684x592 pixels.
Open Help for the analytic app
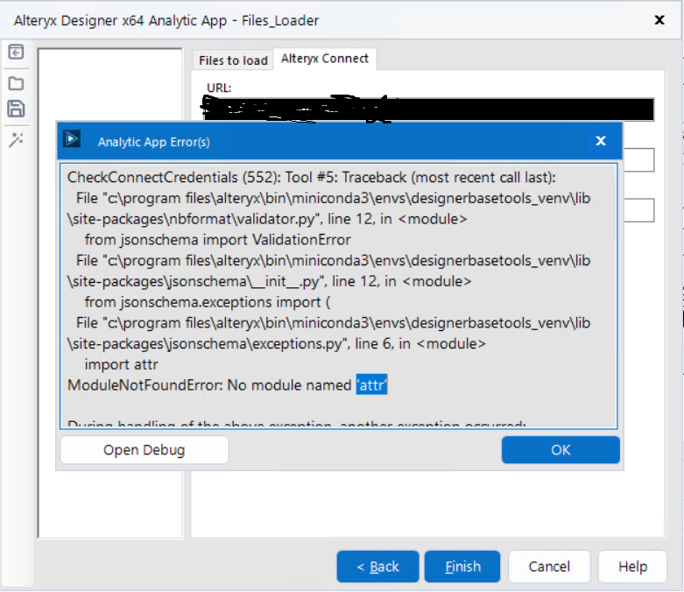click(x=632, y=567)
